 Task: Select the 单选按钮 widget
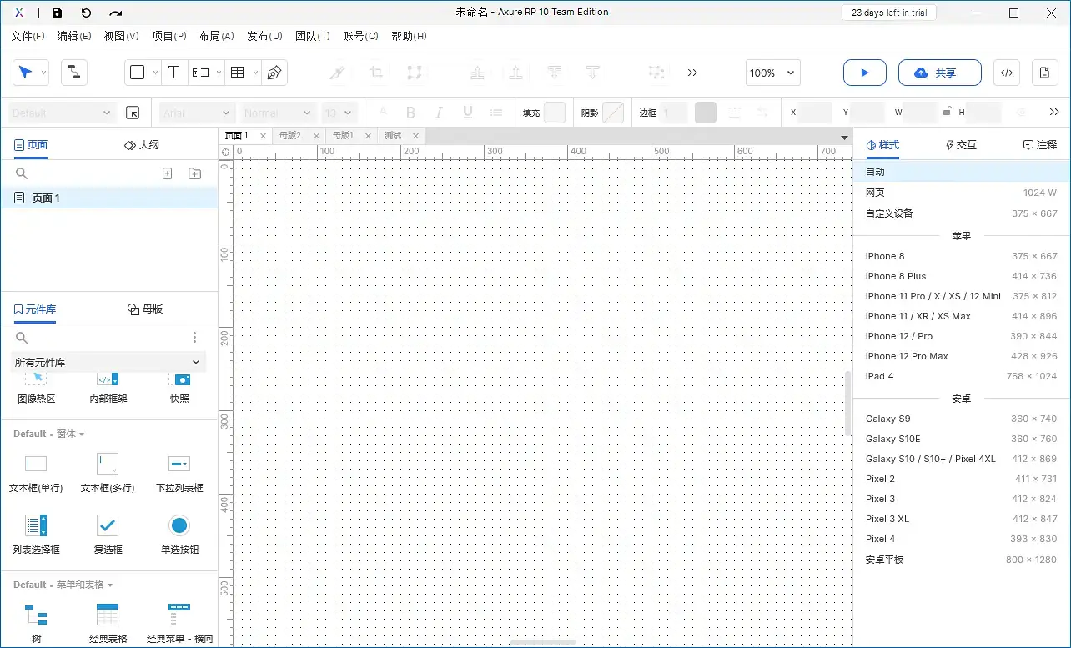(179, 534)
